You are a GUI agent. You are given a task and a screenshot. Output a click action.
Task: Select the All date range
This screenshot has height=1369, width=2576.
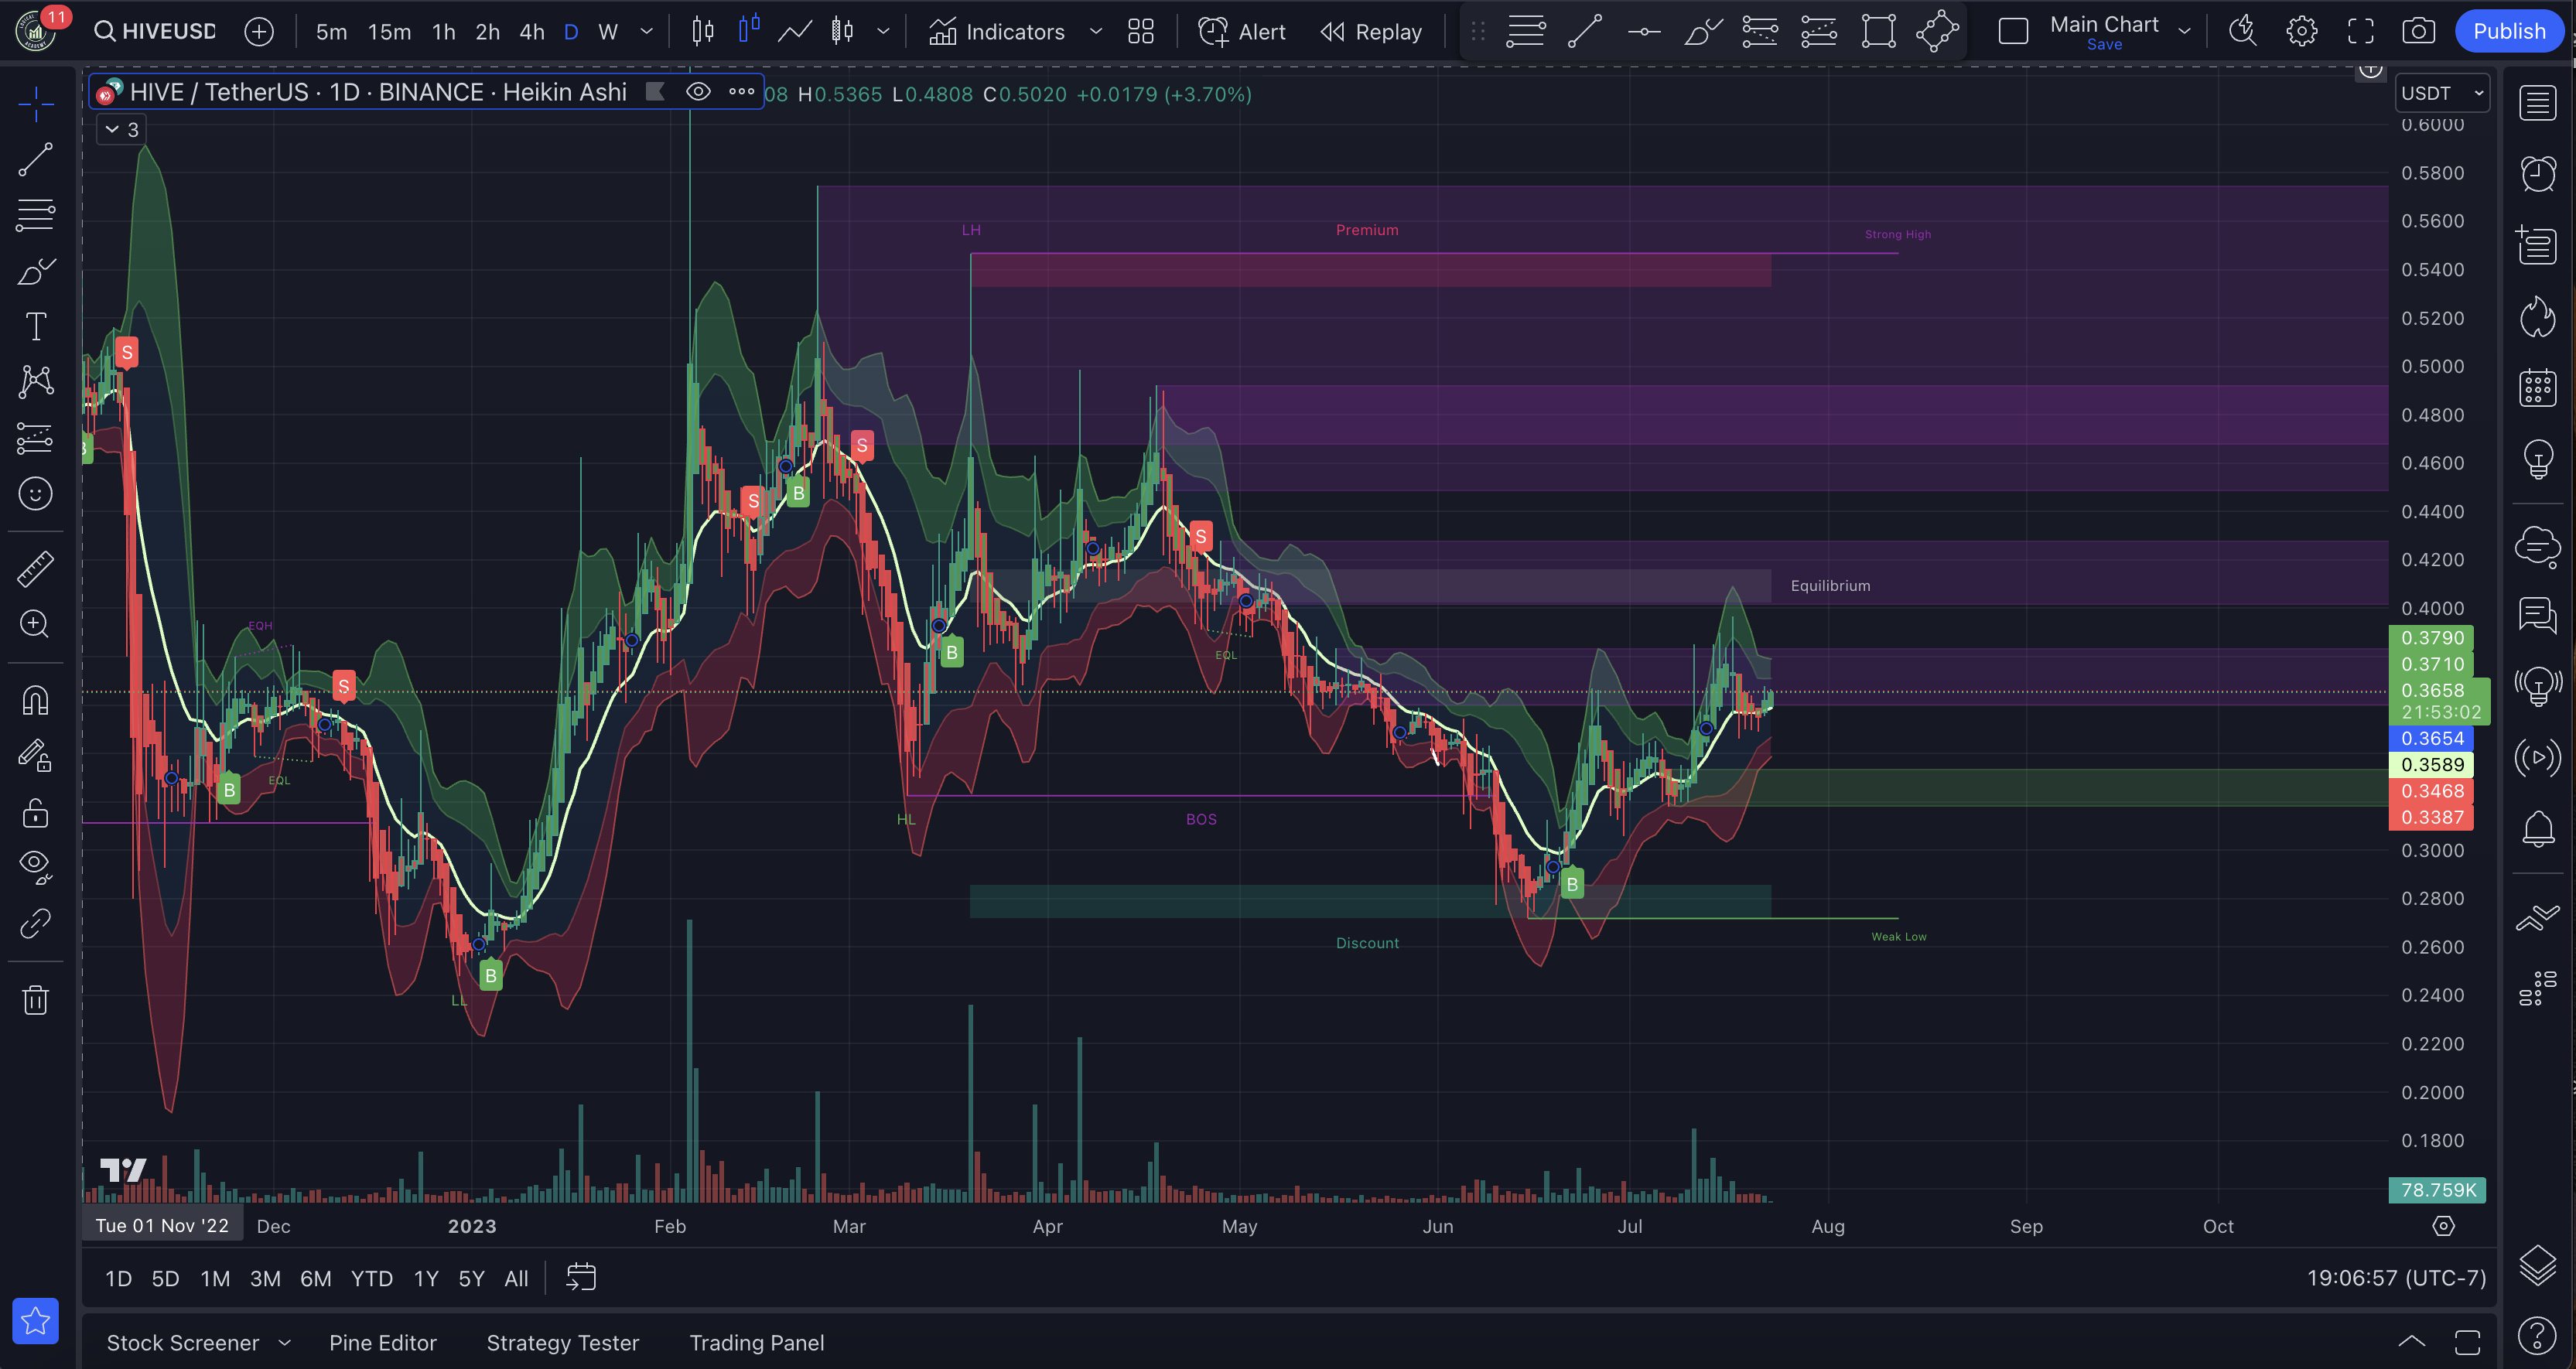click(x=516, y=1278)
